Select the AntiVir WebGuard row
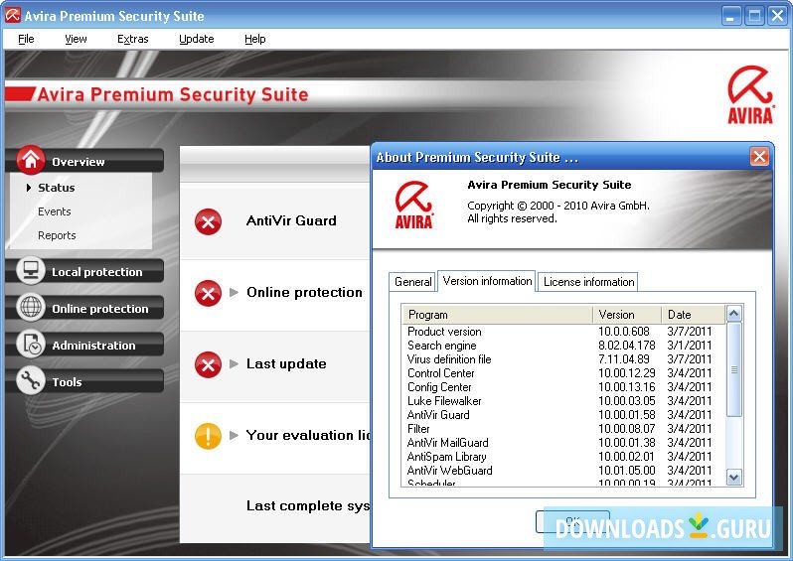This screenshot has height=561, width=793. (563, 471)
